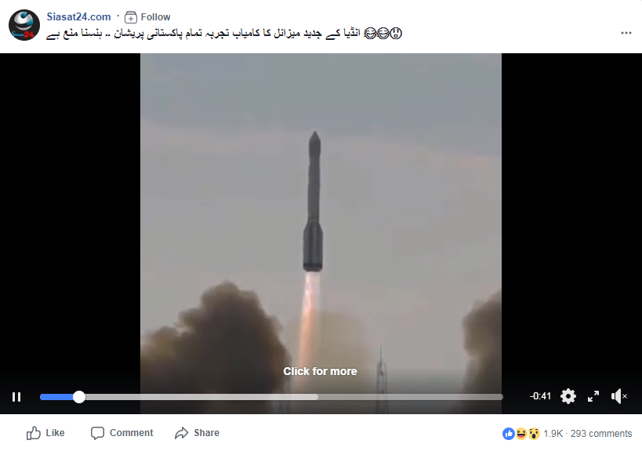Click the Like label
The width and height of the screenshot is (642, 451).
(x=55, y=433)
